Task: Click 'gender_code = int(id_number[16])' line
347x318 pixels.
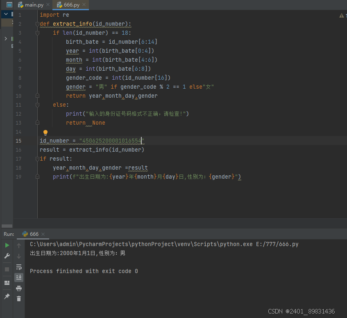Action: coord(118,78)
